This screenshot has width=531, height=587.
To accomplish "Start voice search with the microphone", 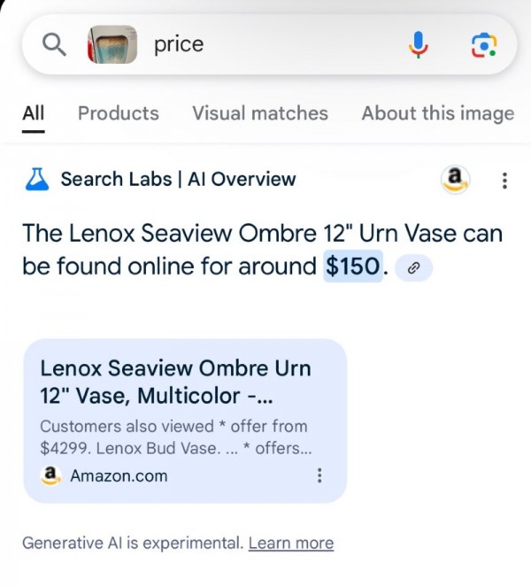I will (419, 45).
